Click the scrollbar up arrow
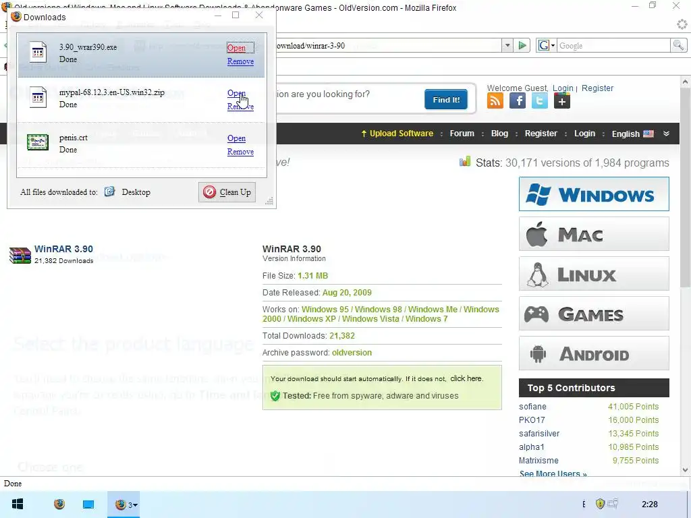 pyautogui.click(x=685, y=82)
